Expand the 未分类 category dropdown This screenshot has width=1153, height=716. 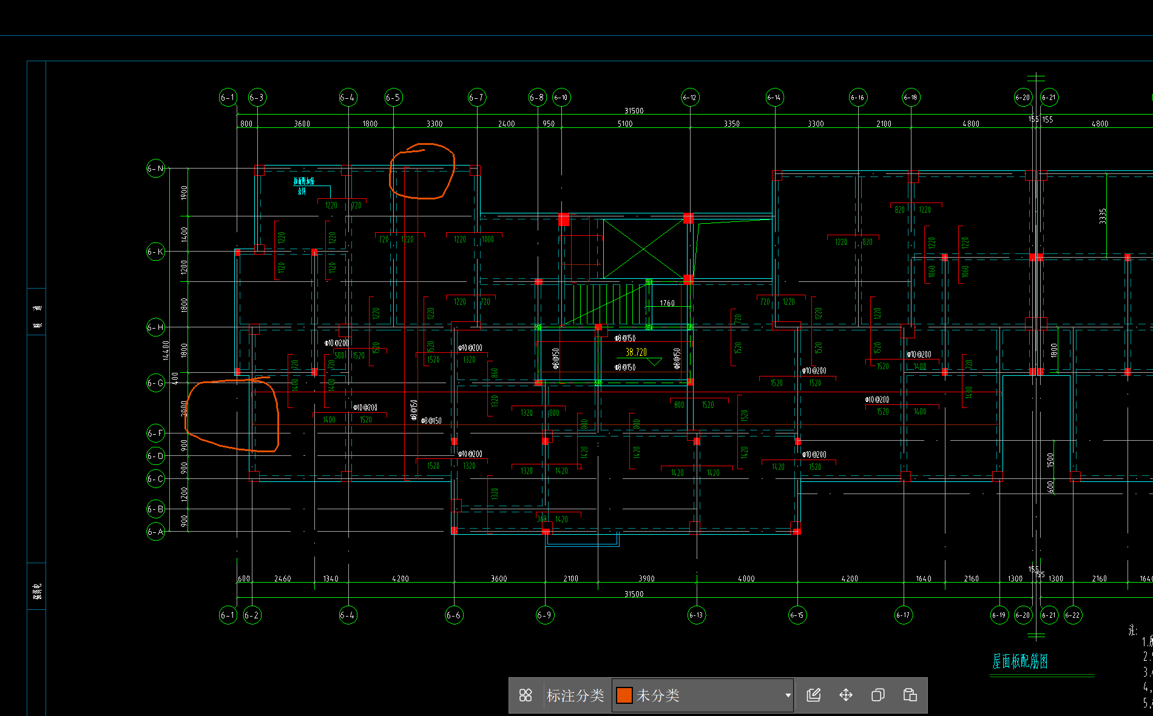point(788,695)
